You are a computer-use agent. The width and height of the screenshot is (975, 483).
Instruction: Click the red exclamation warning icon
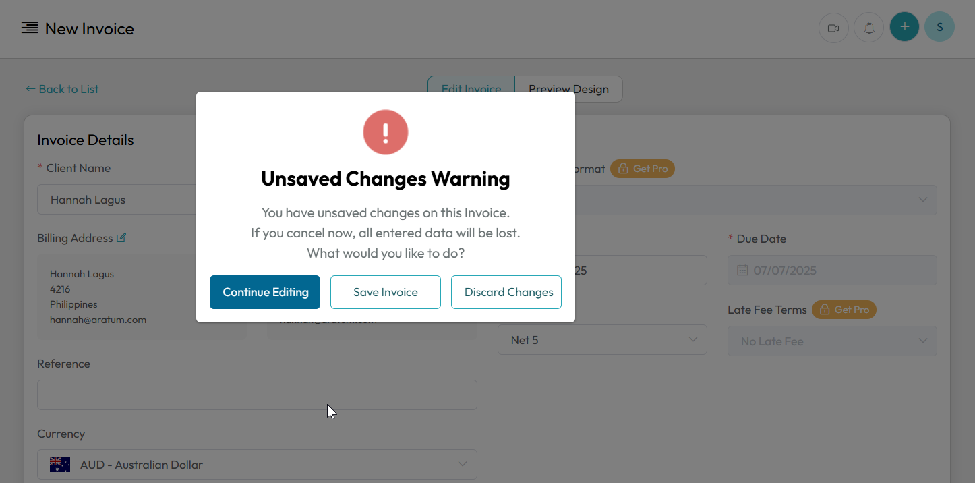(x=386, y=132)
